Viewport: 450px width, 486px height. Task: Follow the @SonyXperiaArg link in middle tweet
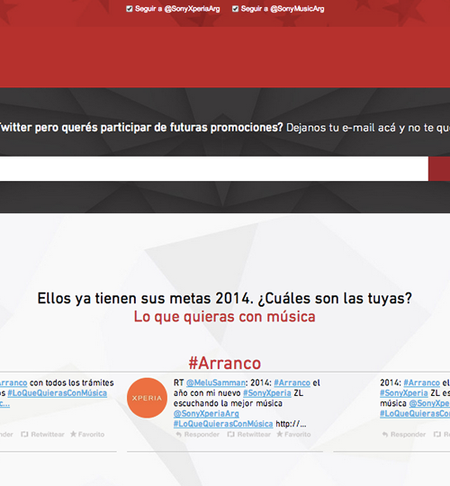pos(206,413)
